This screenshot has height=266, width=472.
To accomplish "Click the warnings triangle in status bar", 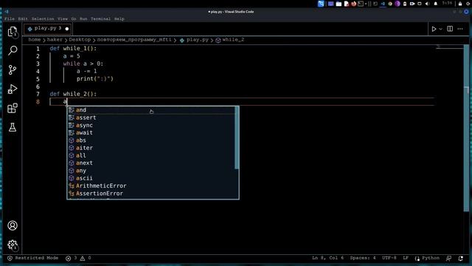I will click(86, 258).
